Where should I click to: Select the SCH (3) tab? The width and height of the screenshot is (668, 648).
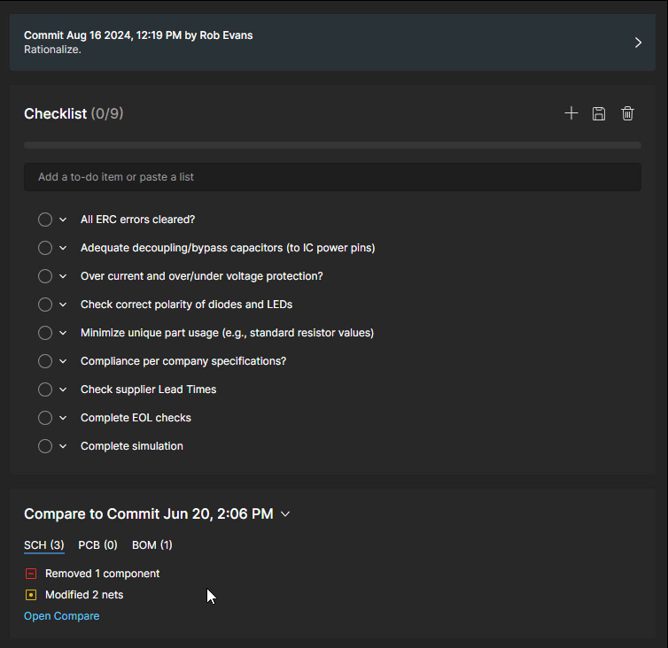(x=43, y=545)
